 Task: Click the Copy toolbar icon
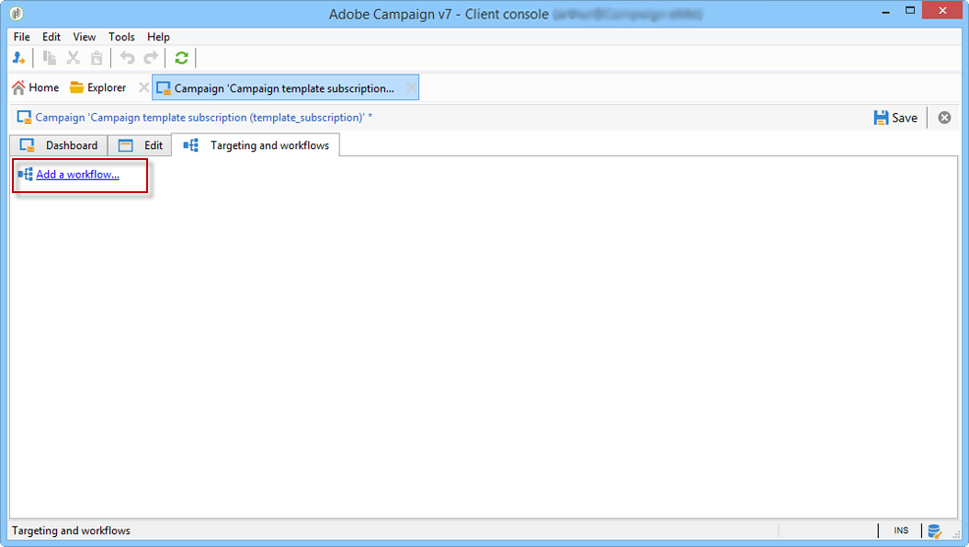point(50,58)
